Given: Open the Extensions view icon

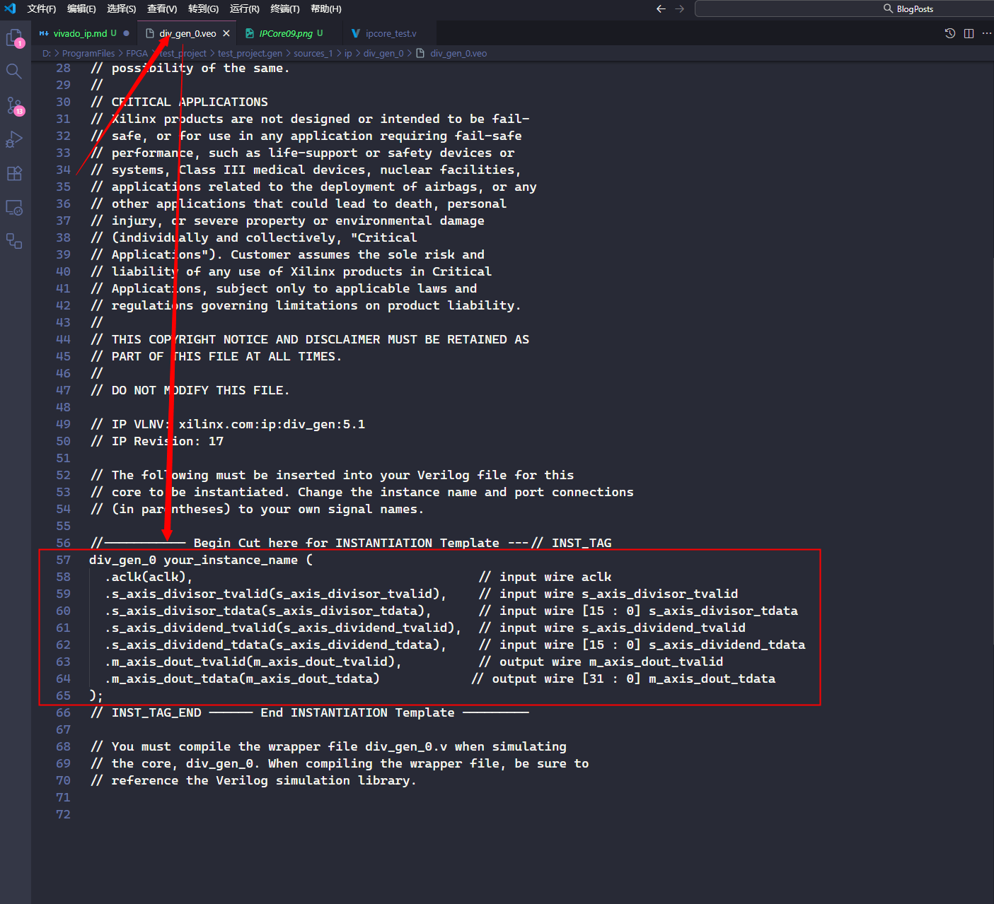Looking at the screenshot, I should pos(14,173).
